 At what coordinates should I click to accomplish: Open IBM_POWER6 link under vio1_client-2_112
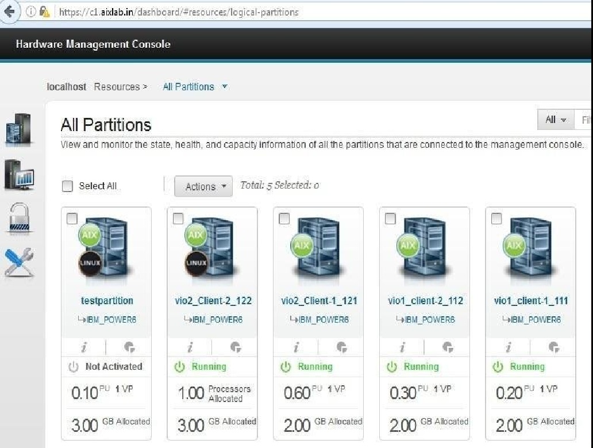[x=430, y=320]
